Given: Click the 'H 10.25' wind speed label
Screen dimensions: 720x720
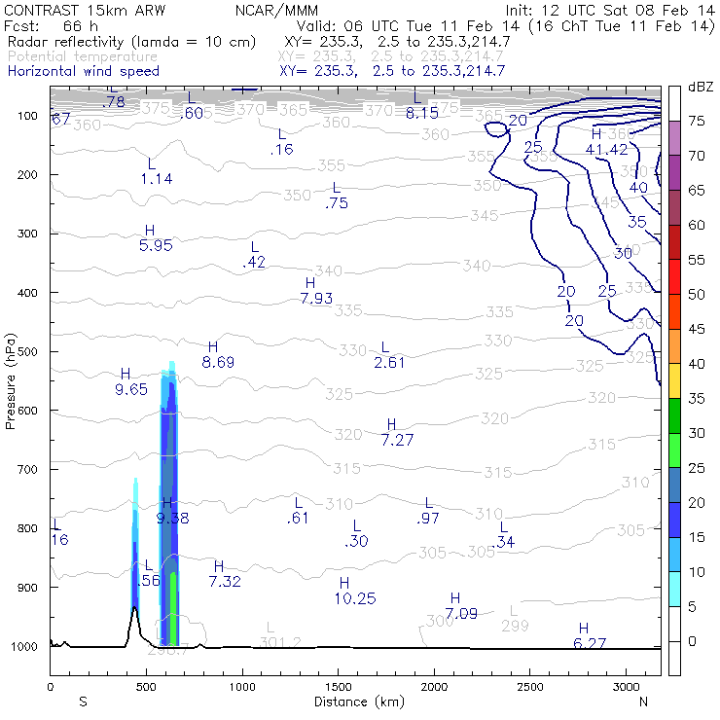Looking at the screenshot, I should click(355, 591).
